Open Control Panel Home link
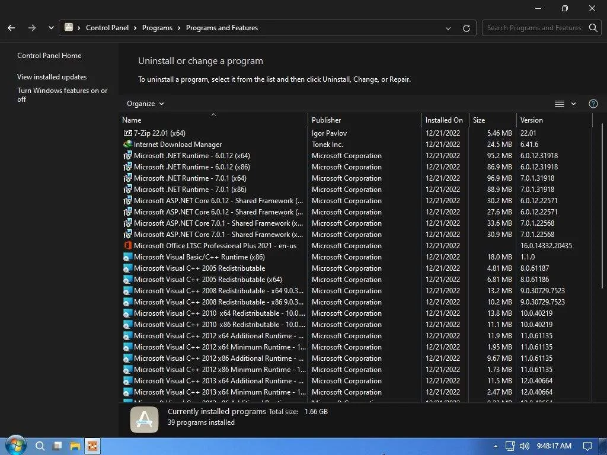607x455 pixels. click(49, 56)
